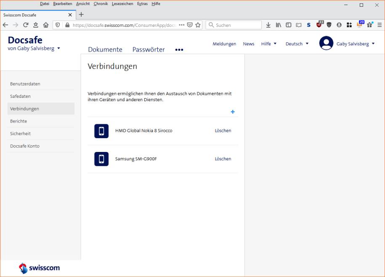Viewport: 385px width, 277px height.
Task: Open the Bearbeiten menu
Action: [63, 4]
